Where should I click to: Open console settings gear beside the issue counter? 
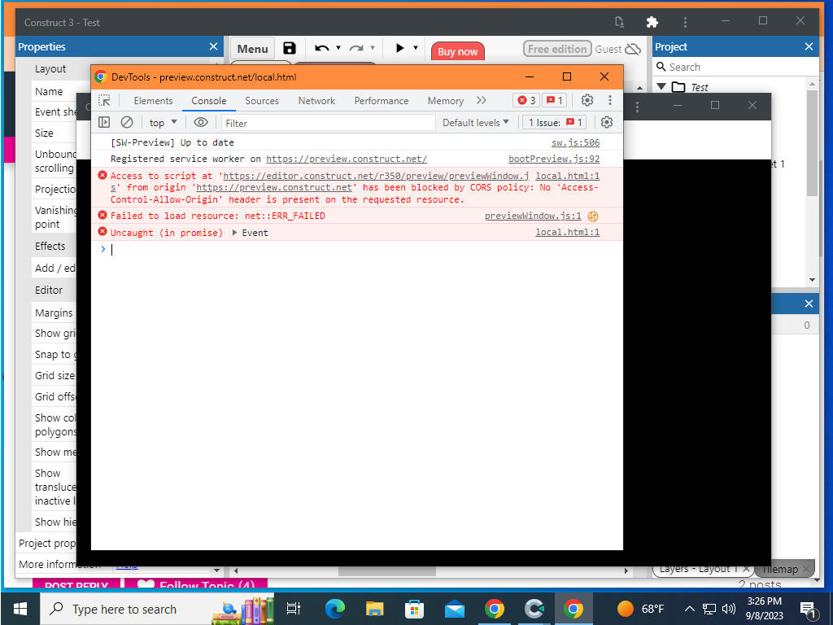607,123
